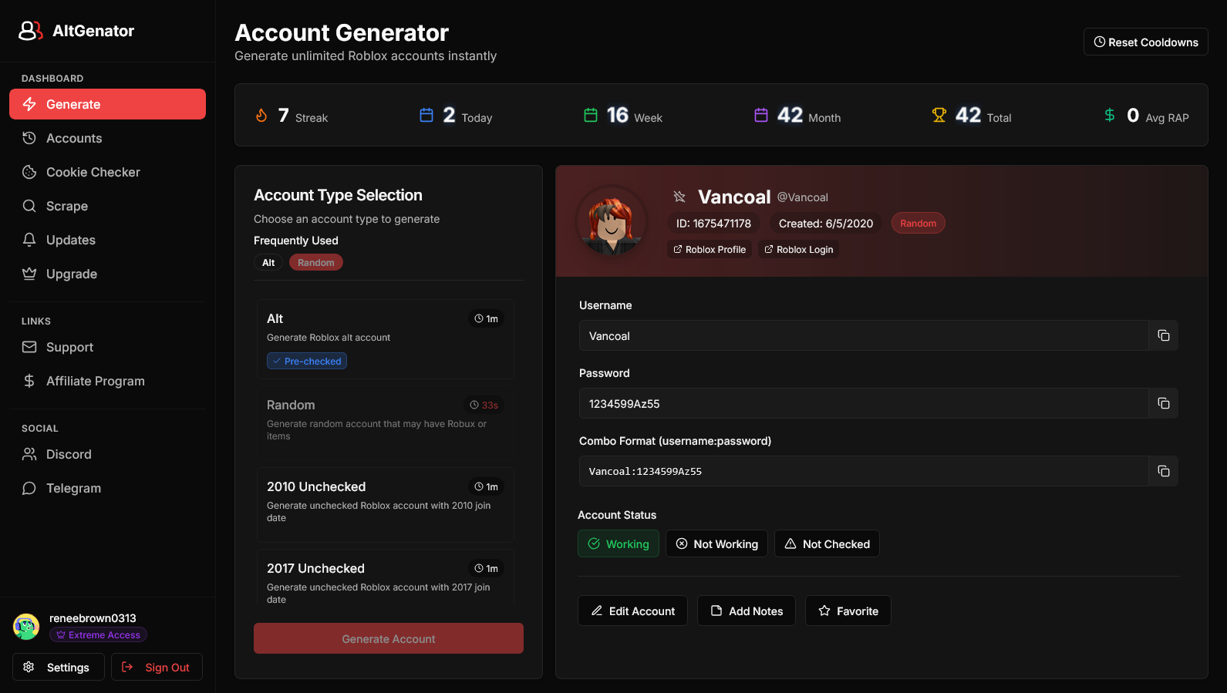1227x693 pixels.
Task: Open the Telegram social link
Action: (107, 488)
